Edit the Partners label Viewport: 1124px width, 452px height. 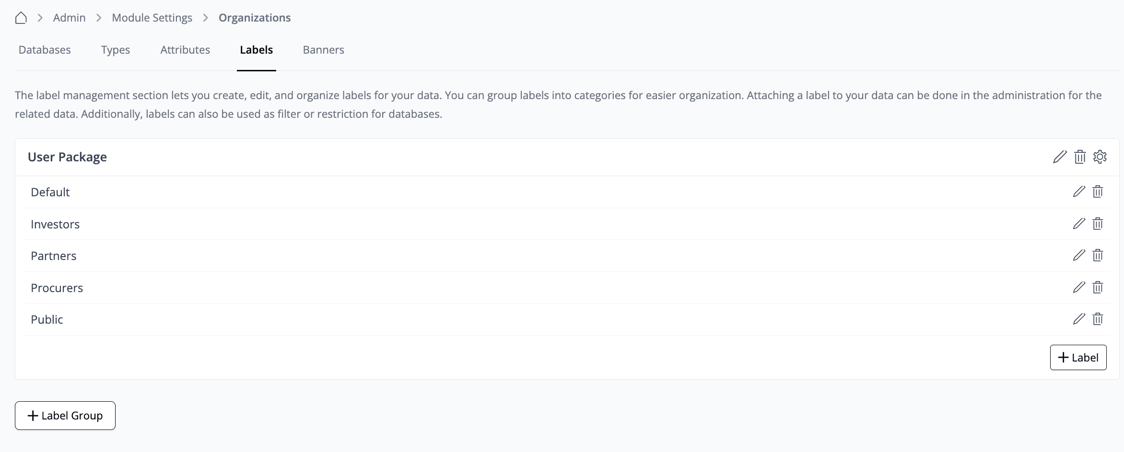coord(1079,255)
